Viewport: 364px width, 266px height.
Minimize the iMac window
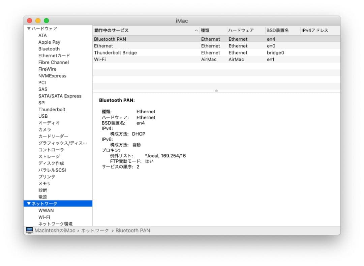(x=38, y=21)
